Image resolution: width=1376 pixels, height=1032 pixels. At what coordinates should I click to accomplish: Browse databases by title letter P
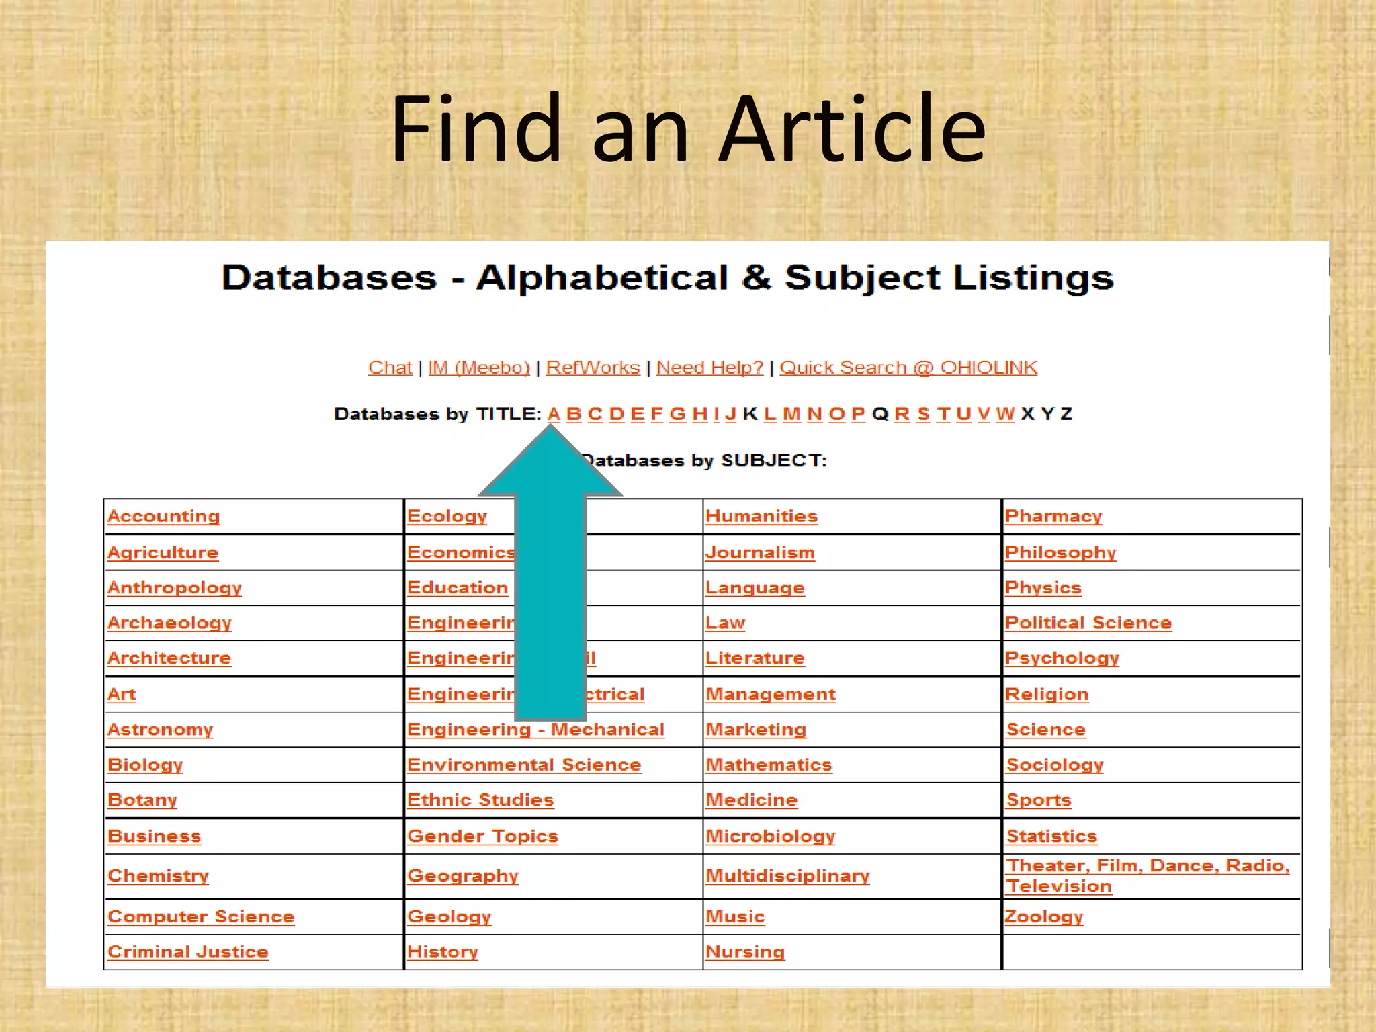click(x=858, y=414)
